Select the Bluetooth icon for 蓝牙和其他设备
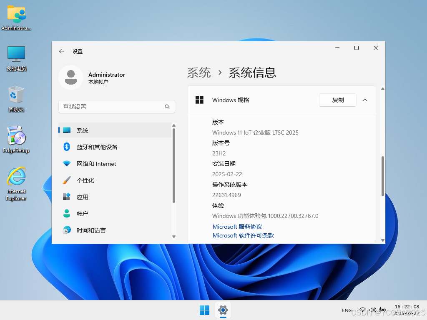 tap(67, 147)
